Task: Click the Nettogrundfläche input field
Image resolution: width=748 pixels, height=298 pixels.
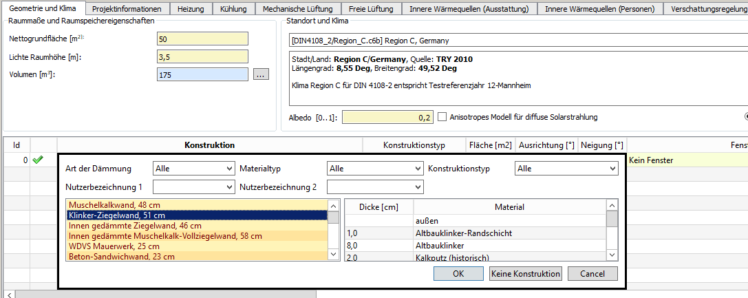Action: pos(202,39)
